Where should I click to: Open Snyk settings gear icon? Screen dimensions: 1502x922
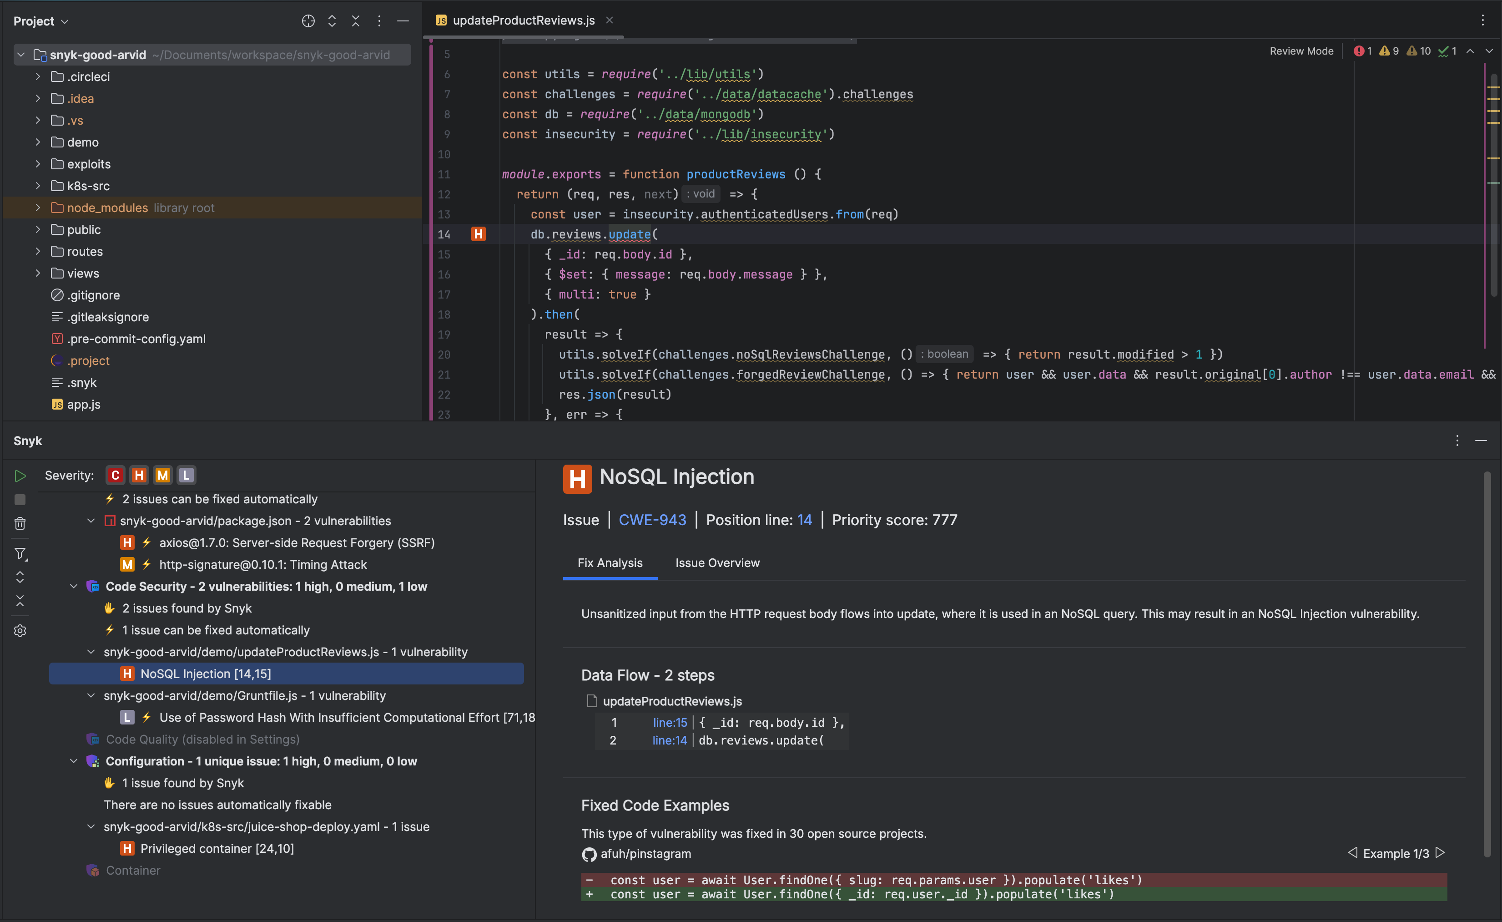20,631
